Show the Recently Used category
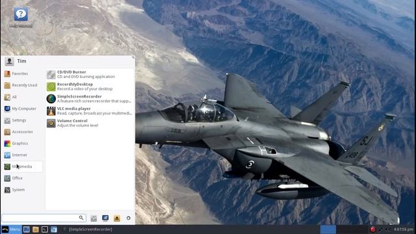416x234 pixels. point(22,85)
